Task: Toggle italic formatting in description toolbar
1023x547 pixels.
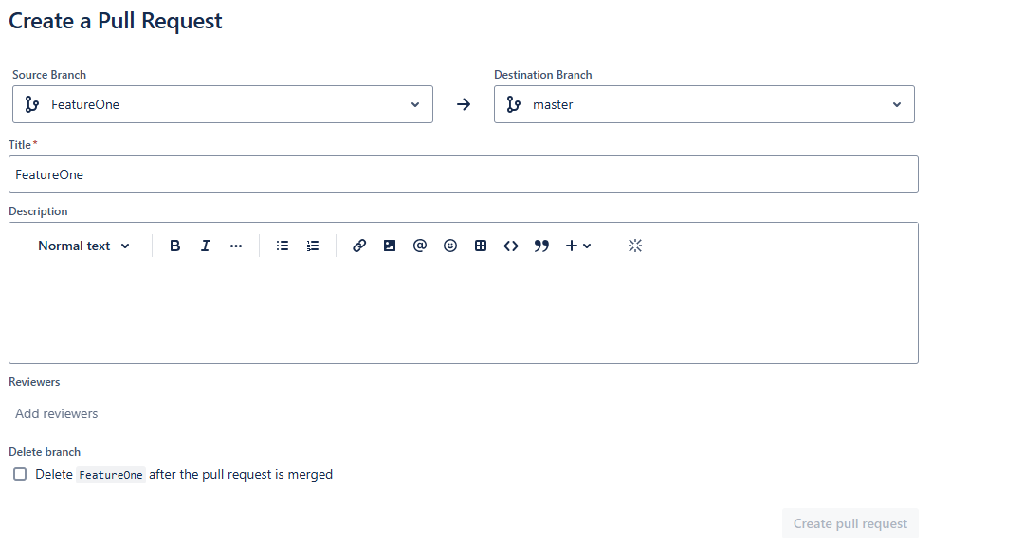Action: (206, 246)
